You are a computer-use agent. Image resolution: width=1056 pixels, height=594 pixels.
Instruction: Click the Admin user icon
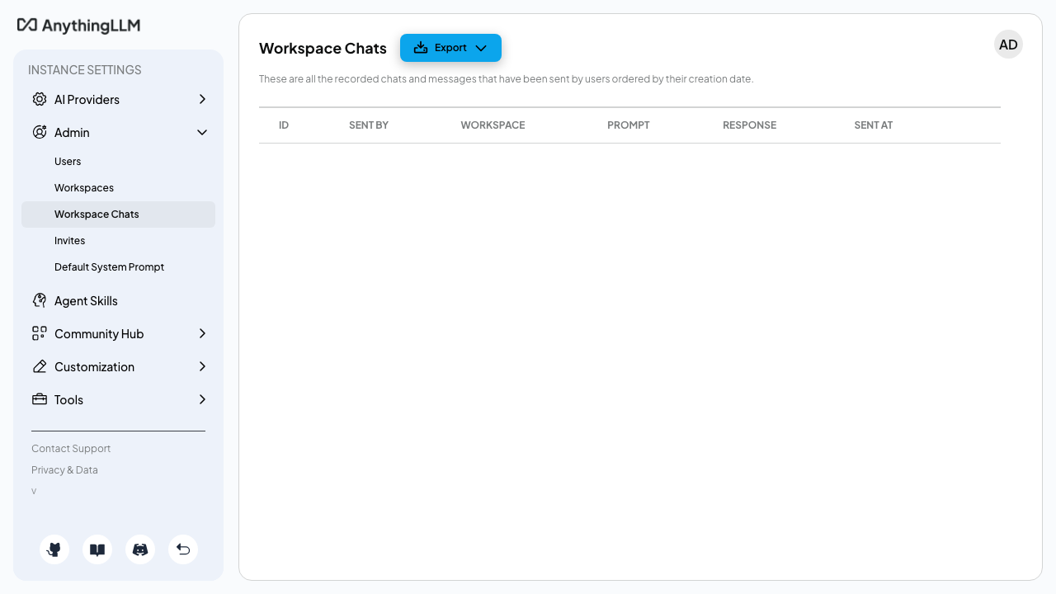point(40,132)
